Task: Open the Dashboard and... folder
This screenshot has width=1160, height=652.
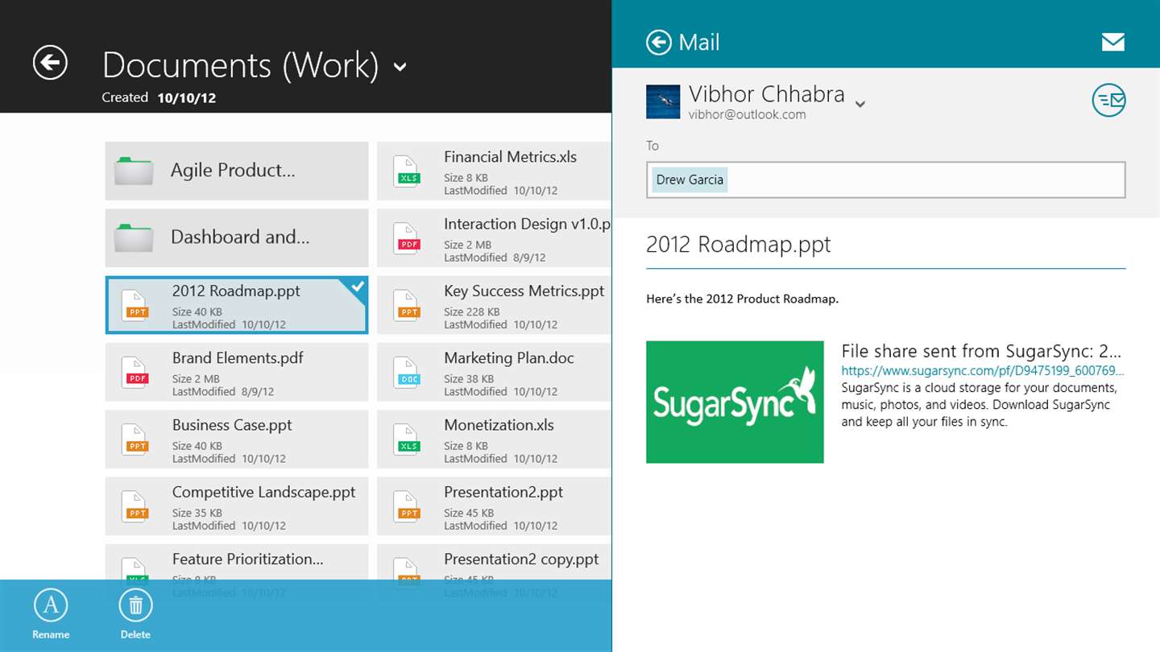Action: pyautogui.click(x=237, y=237)
